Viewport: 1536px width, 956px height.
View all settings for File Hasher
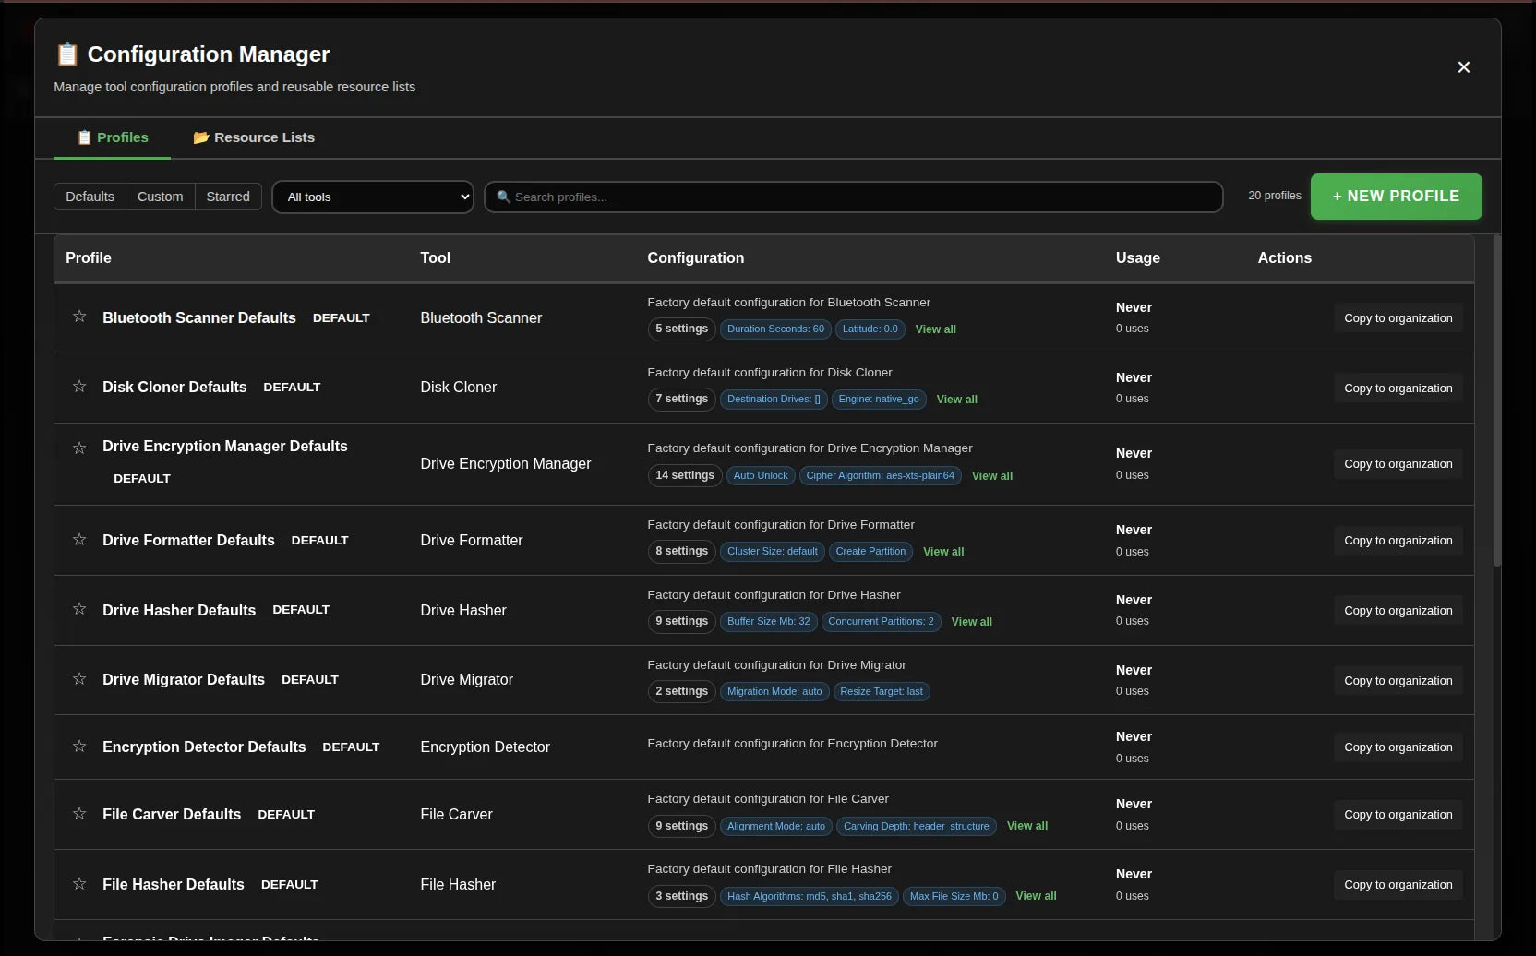tap(1036, 896)
